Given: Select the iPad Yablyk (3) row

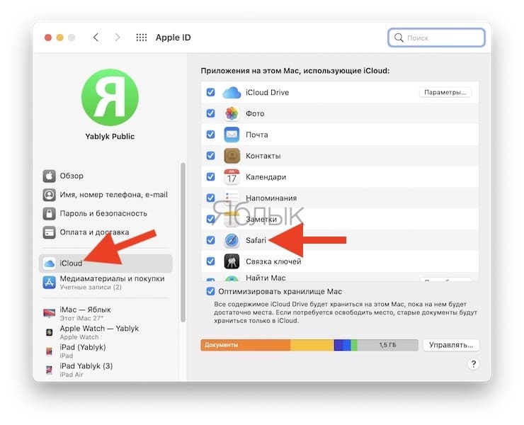Looking at the screenshot, I should point(106,370).
